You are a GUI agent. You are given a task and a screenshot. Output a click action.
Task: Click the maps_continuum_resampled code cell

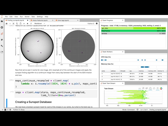tap(56, 83)
